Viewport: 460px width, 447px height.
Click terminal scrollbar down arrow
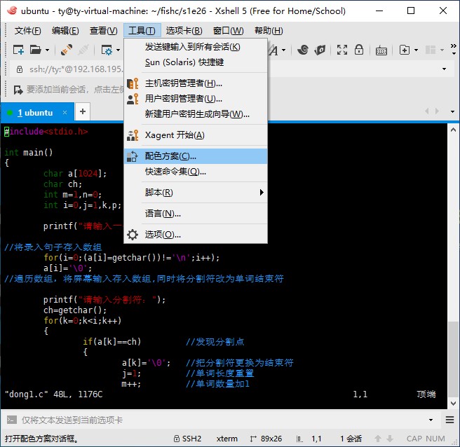(453, 404)
